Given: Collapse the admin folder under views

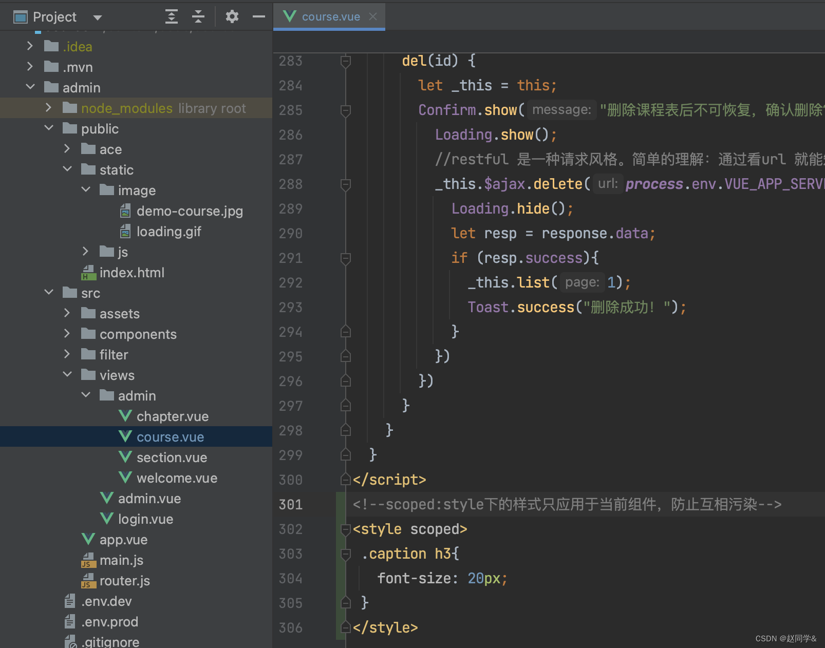Looking at the screenshot, I should 86,395.
